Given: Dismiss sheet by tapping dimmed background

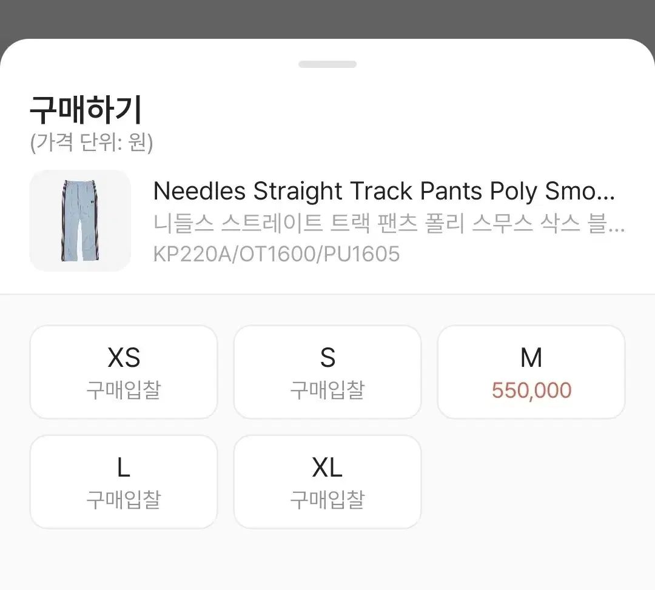Looking at the screenshot, I should 327,17.
